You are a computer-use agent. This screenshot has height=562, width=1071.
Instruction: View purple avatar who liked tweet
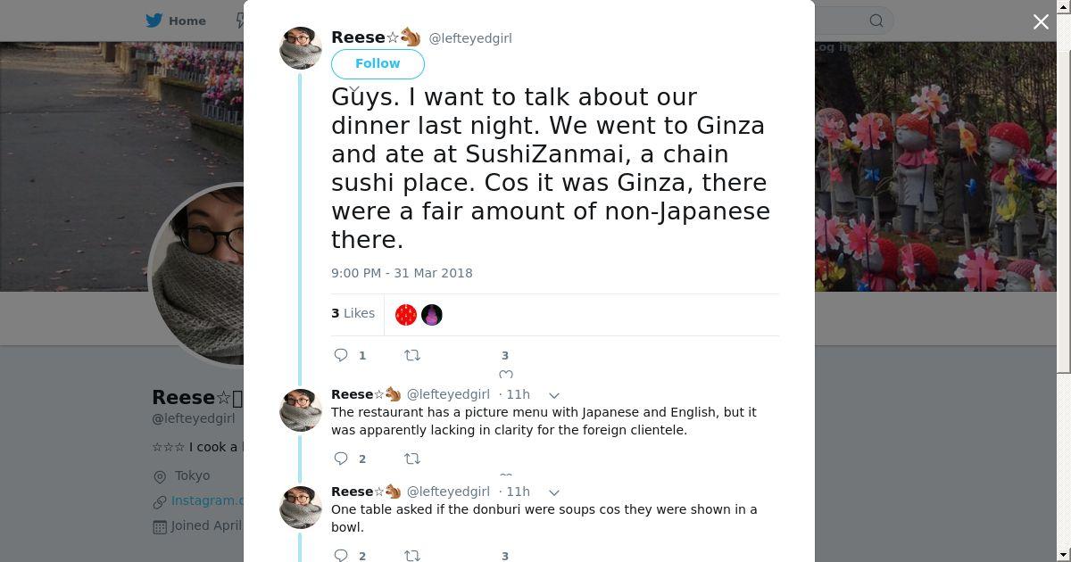pos(432,314)
